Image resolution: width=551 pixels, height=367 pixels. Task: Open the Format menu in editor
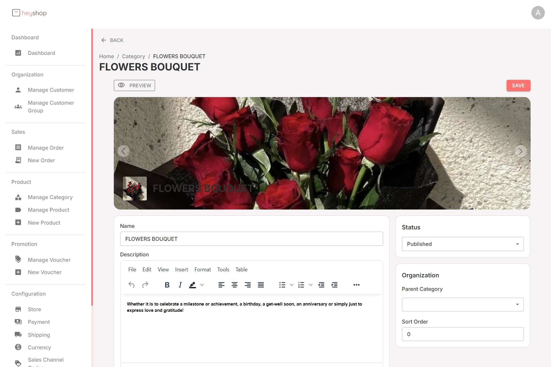203,270
